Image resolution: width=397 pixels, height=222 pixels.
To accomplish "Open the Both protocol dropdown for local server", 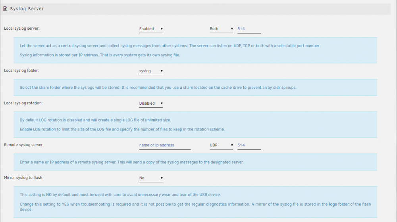I will point(221,29).
